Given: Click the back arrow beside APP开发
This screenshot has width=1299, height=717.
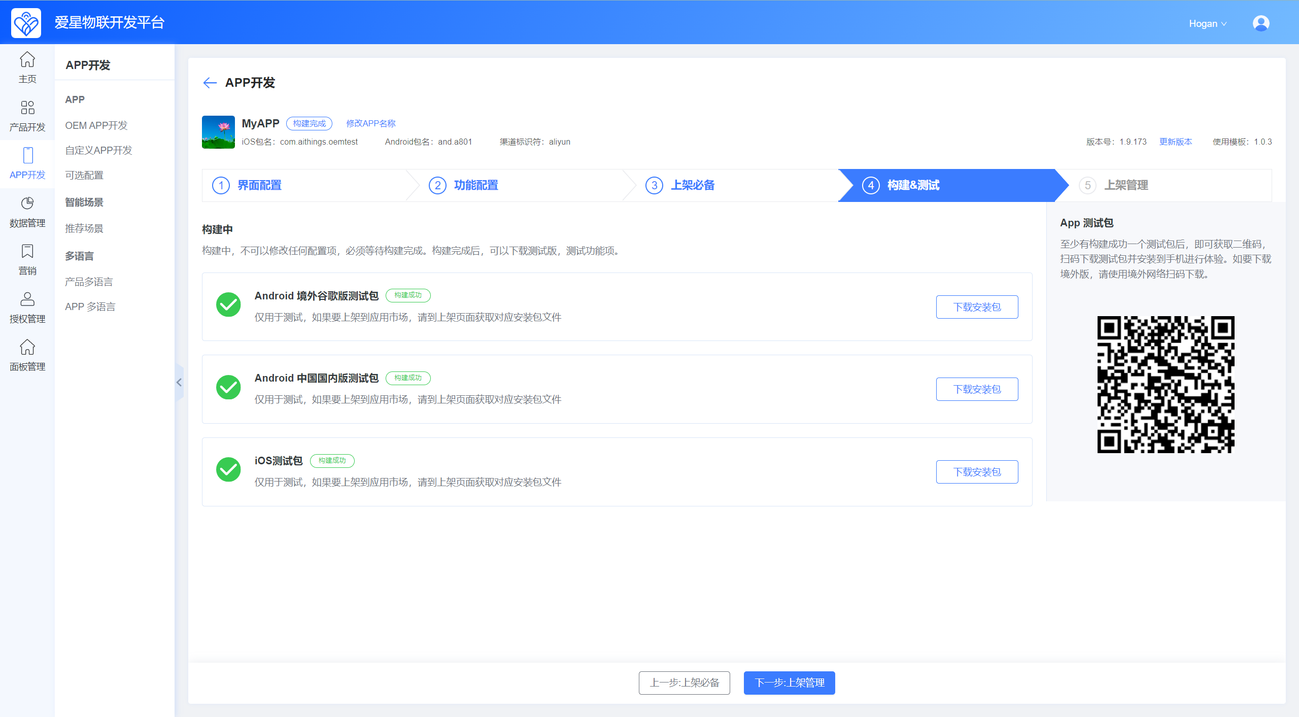Looking at the screenshot, I should click(x=210, y=83).
